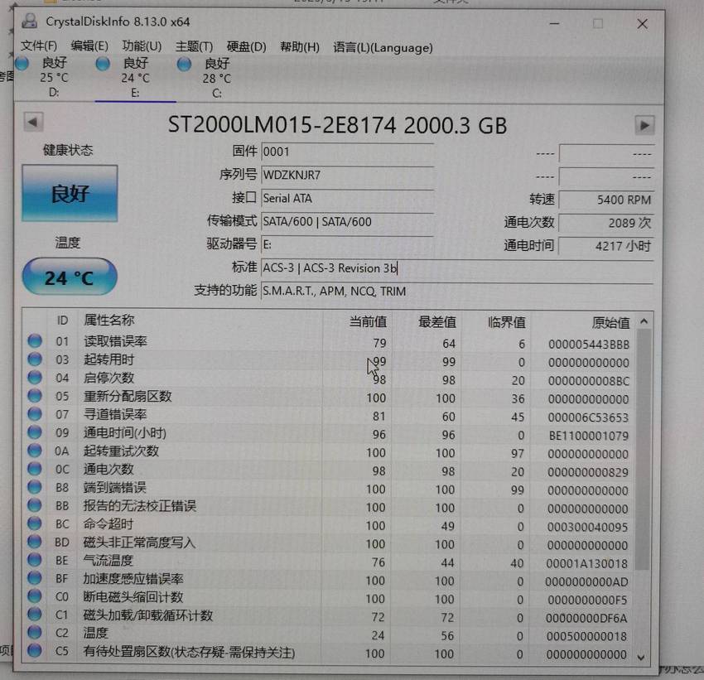Click the scroll up arrow of SMART list
This screenshot has width=704, height=680.
coord(644,321)
